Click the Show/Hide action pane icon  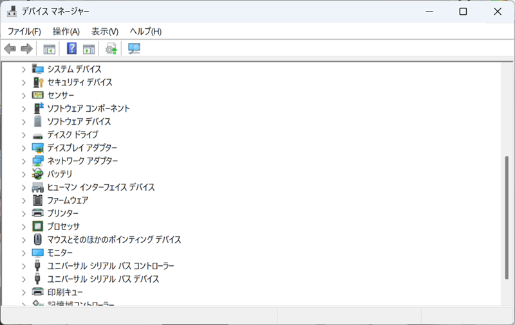click(89, 49)
